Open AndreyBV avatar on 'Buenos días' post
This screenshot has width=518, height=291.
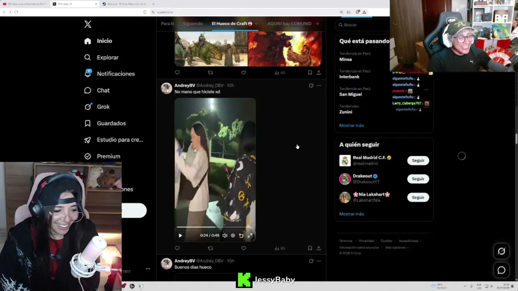[x=166, y=264]
